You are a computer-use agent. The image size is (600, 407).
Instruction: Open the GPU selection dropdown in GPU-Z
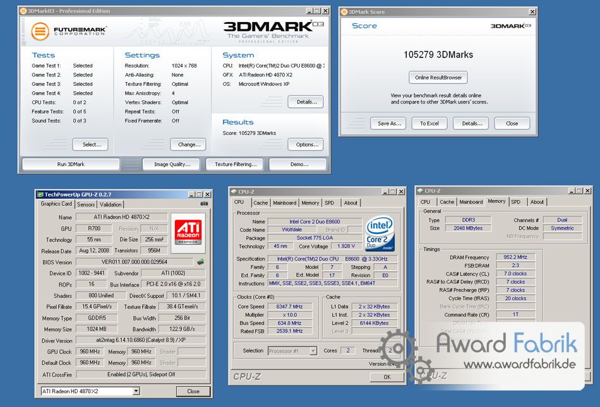tap(136, 391)
